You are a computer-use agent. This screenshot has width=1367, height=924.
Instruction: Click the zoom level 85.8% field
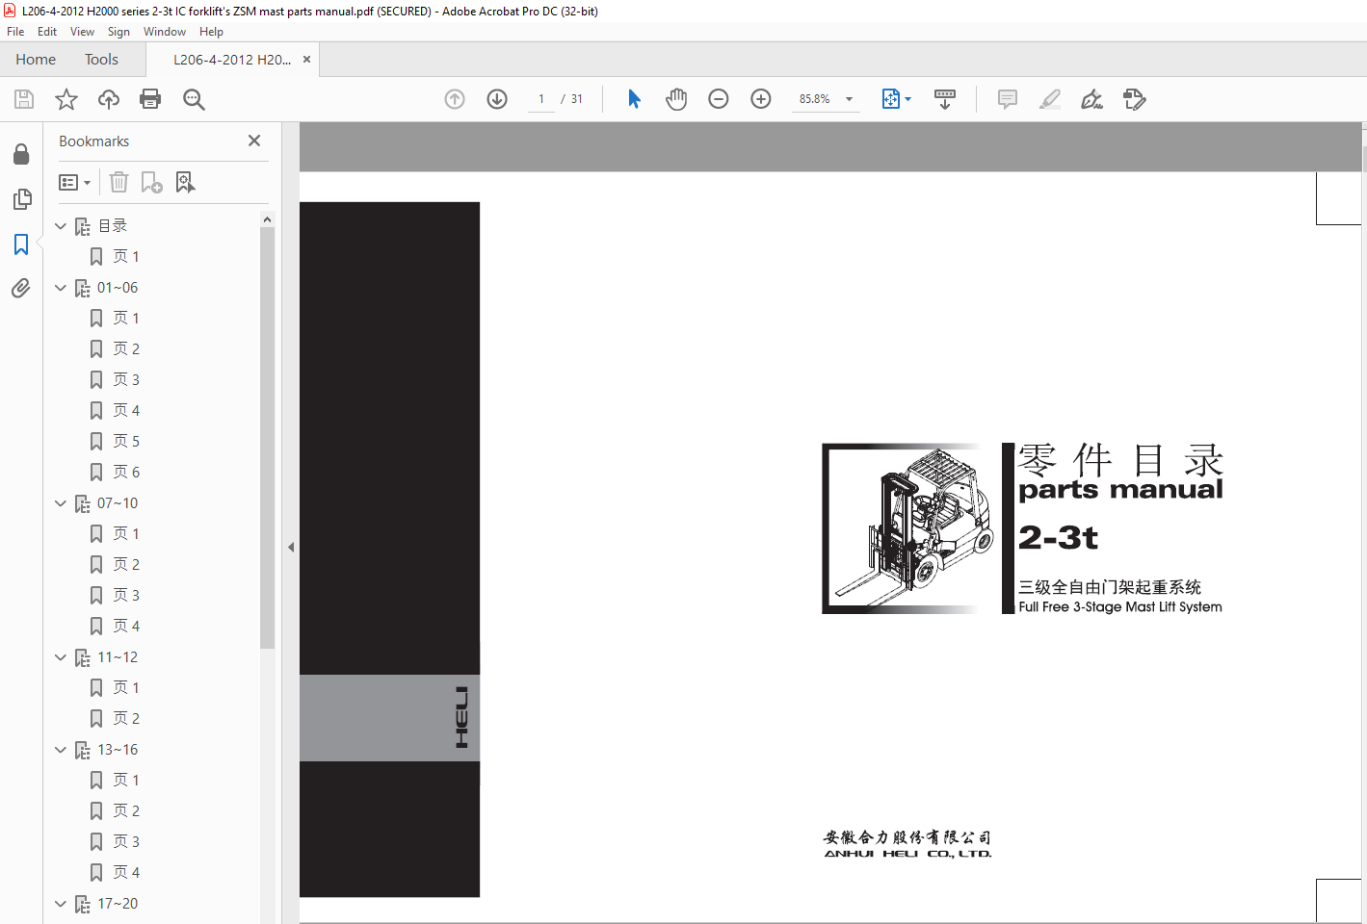815,99
